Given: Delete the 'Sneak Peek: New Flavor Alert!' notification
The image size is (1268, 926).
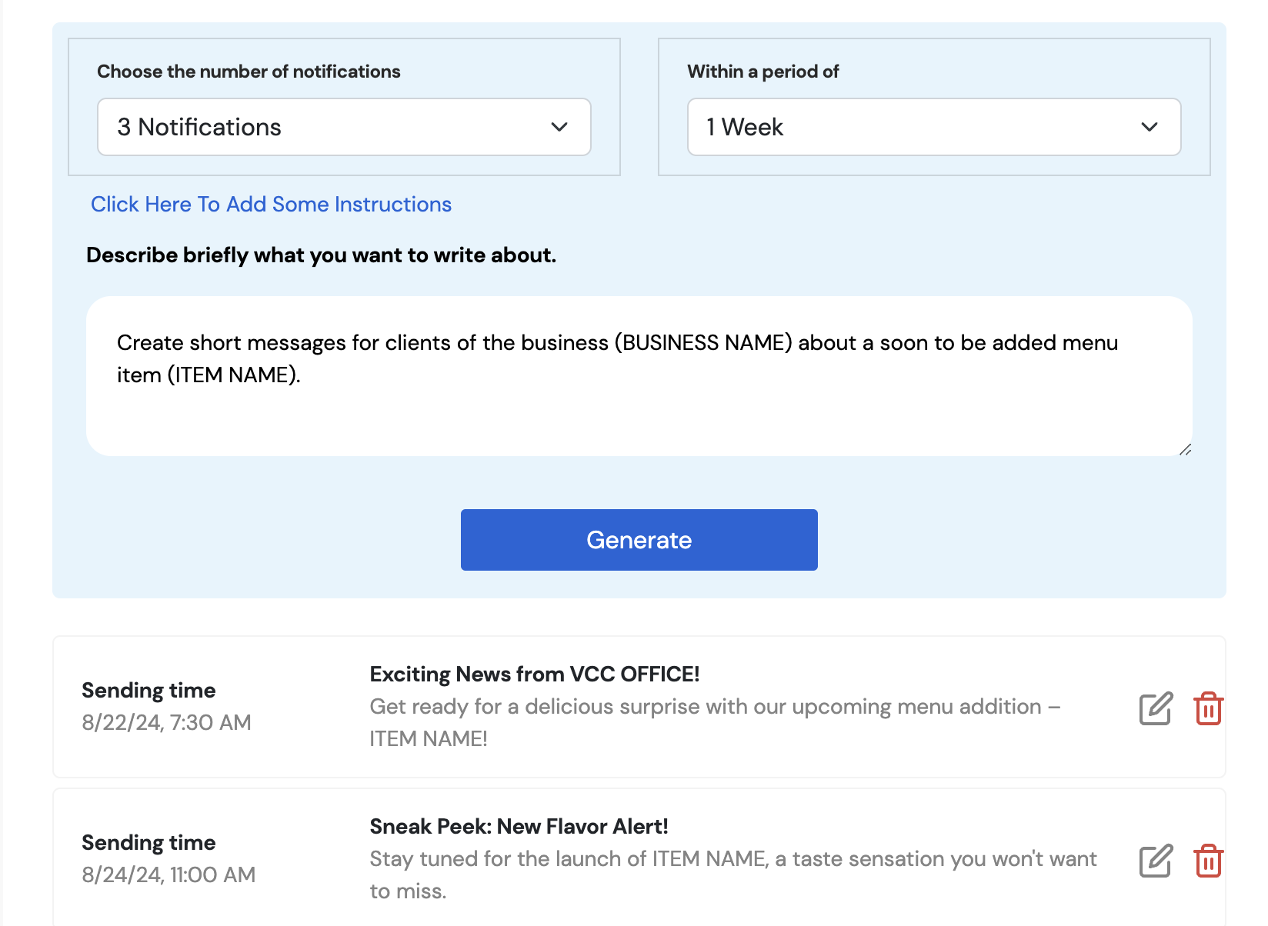Looking at the screenshot, I should click(1209, 861).
